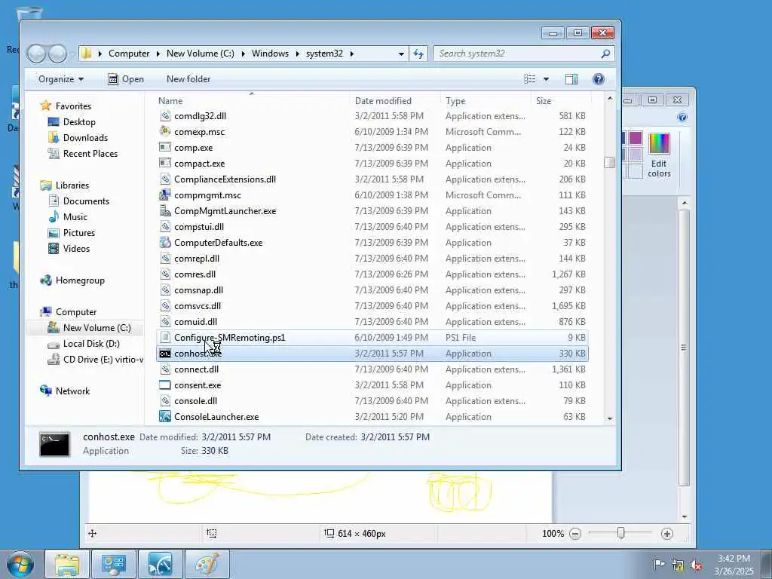Sort by the Type column header
Image resolution: width=772 pixels, height=579 pixels.
pos(486,101)
